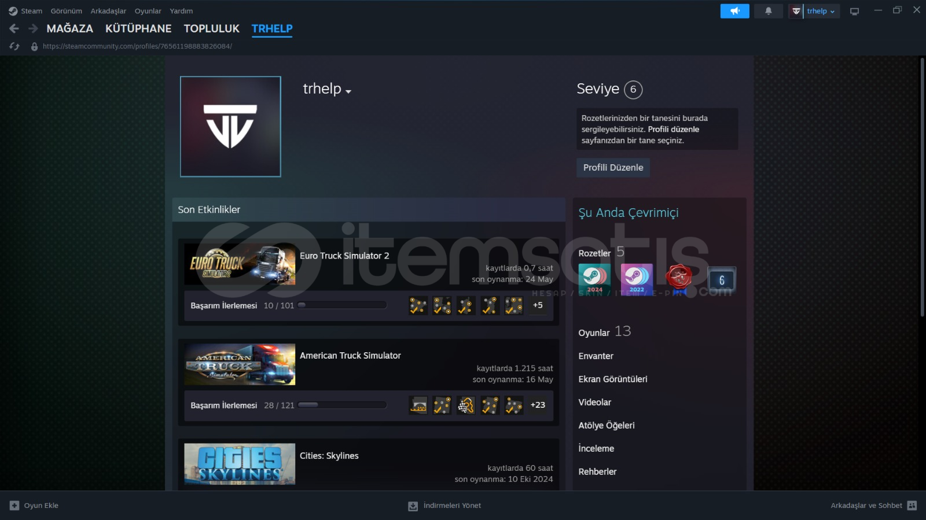Click İndirmeleri Yönet at the bottom
This screenshot has height=520, width=926.
(452, 506)
